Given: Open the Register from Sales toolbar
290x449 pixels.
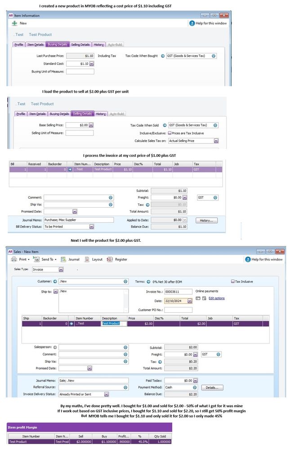Looking at the screenshot, I should [111, 259].
